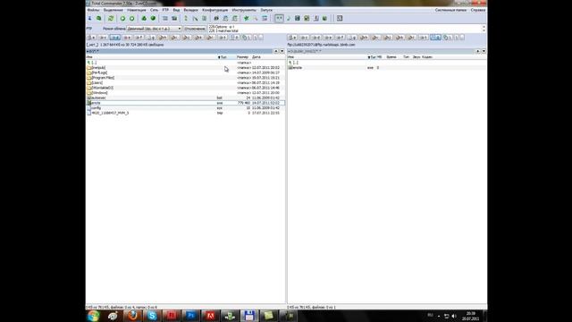
Task: Select drive a in the right drive bar
Action: [x=292, y=38]
